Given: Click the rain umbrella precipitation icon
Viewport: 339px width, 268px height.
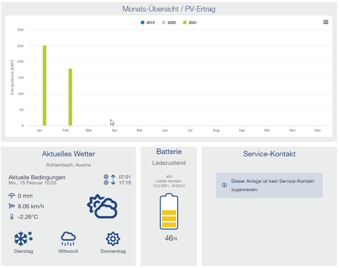Looking at the screenshot, I should 12,196.
